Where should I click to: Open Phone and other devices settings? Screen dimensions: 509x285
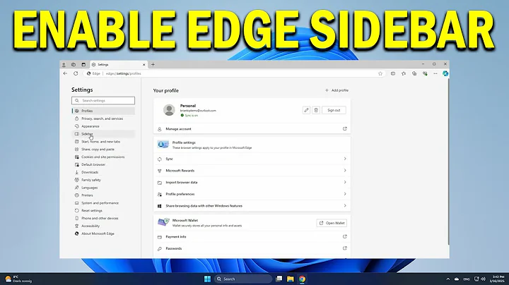tap(103, 218)
